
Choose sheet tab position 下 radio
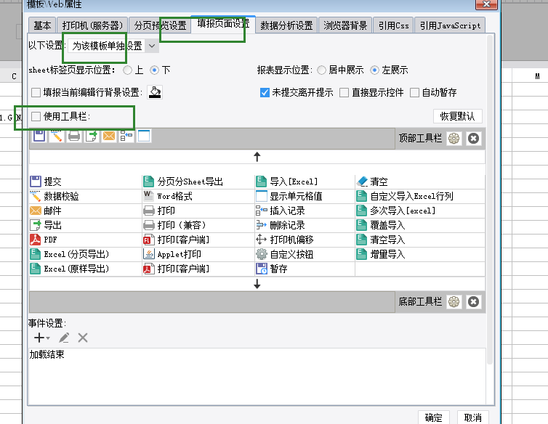point(154,70)
